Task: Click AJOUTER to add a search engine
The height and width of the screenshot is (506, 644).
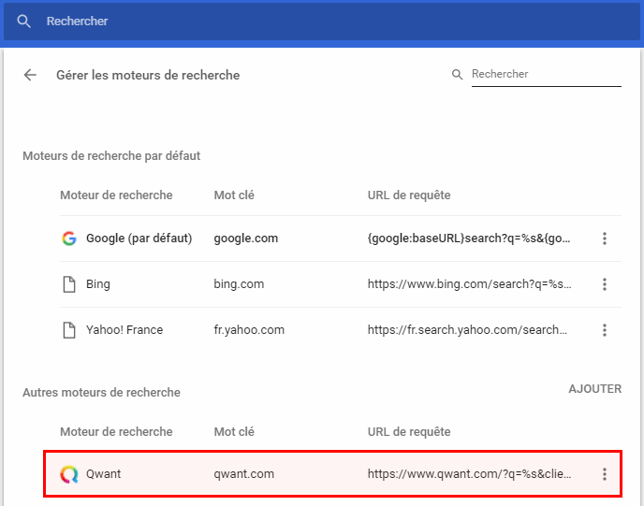Action: (x=594, y=389)
